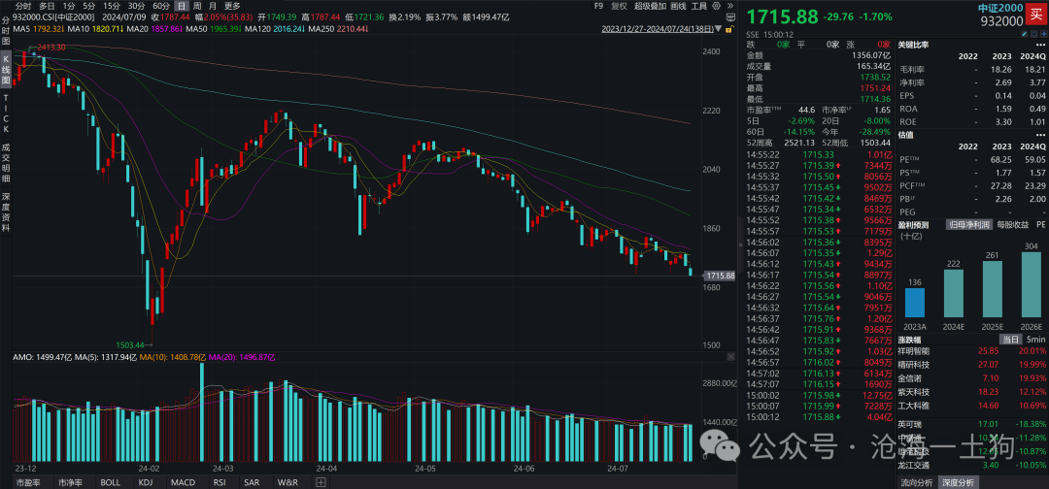Open stock 精研科技 in the gainers list
The width and height of the screenshot is (1049, 489).
tap(915, 365)
